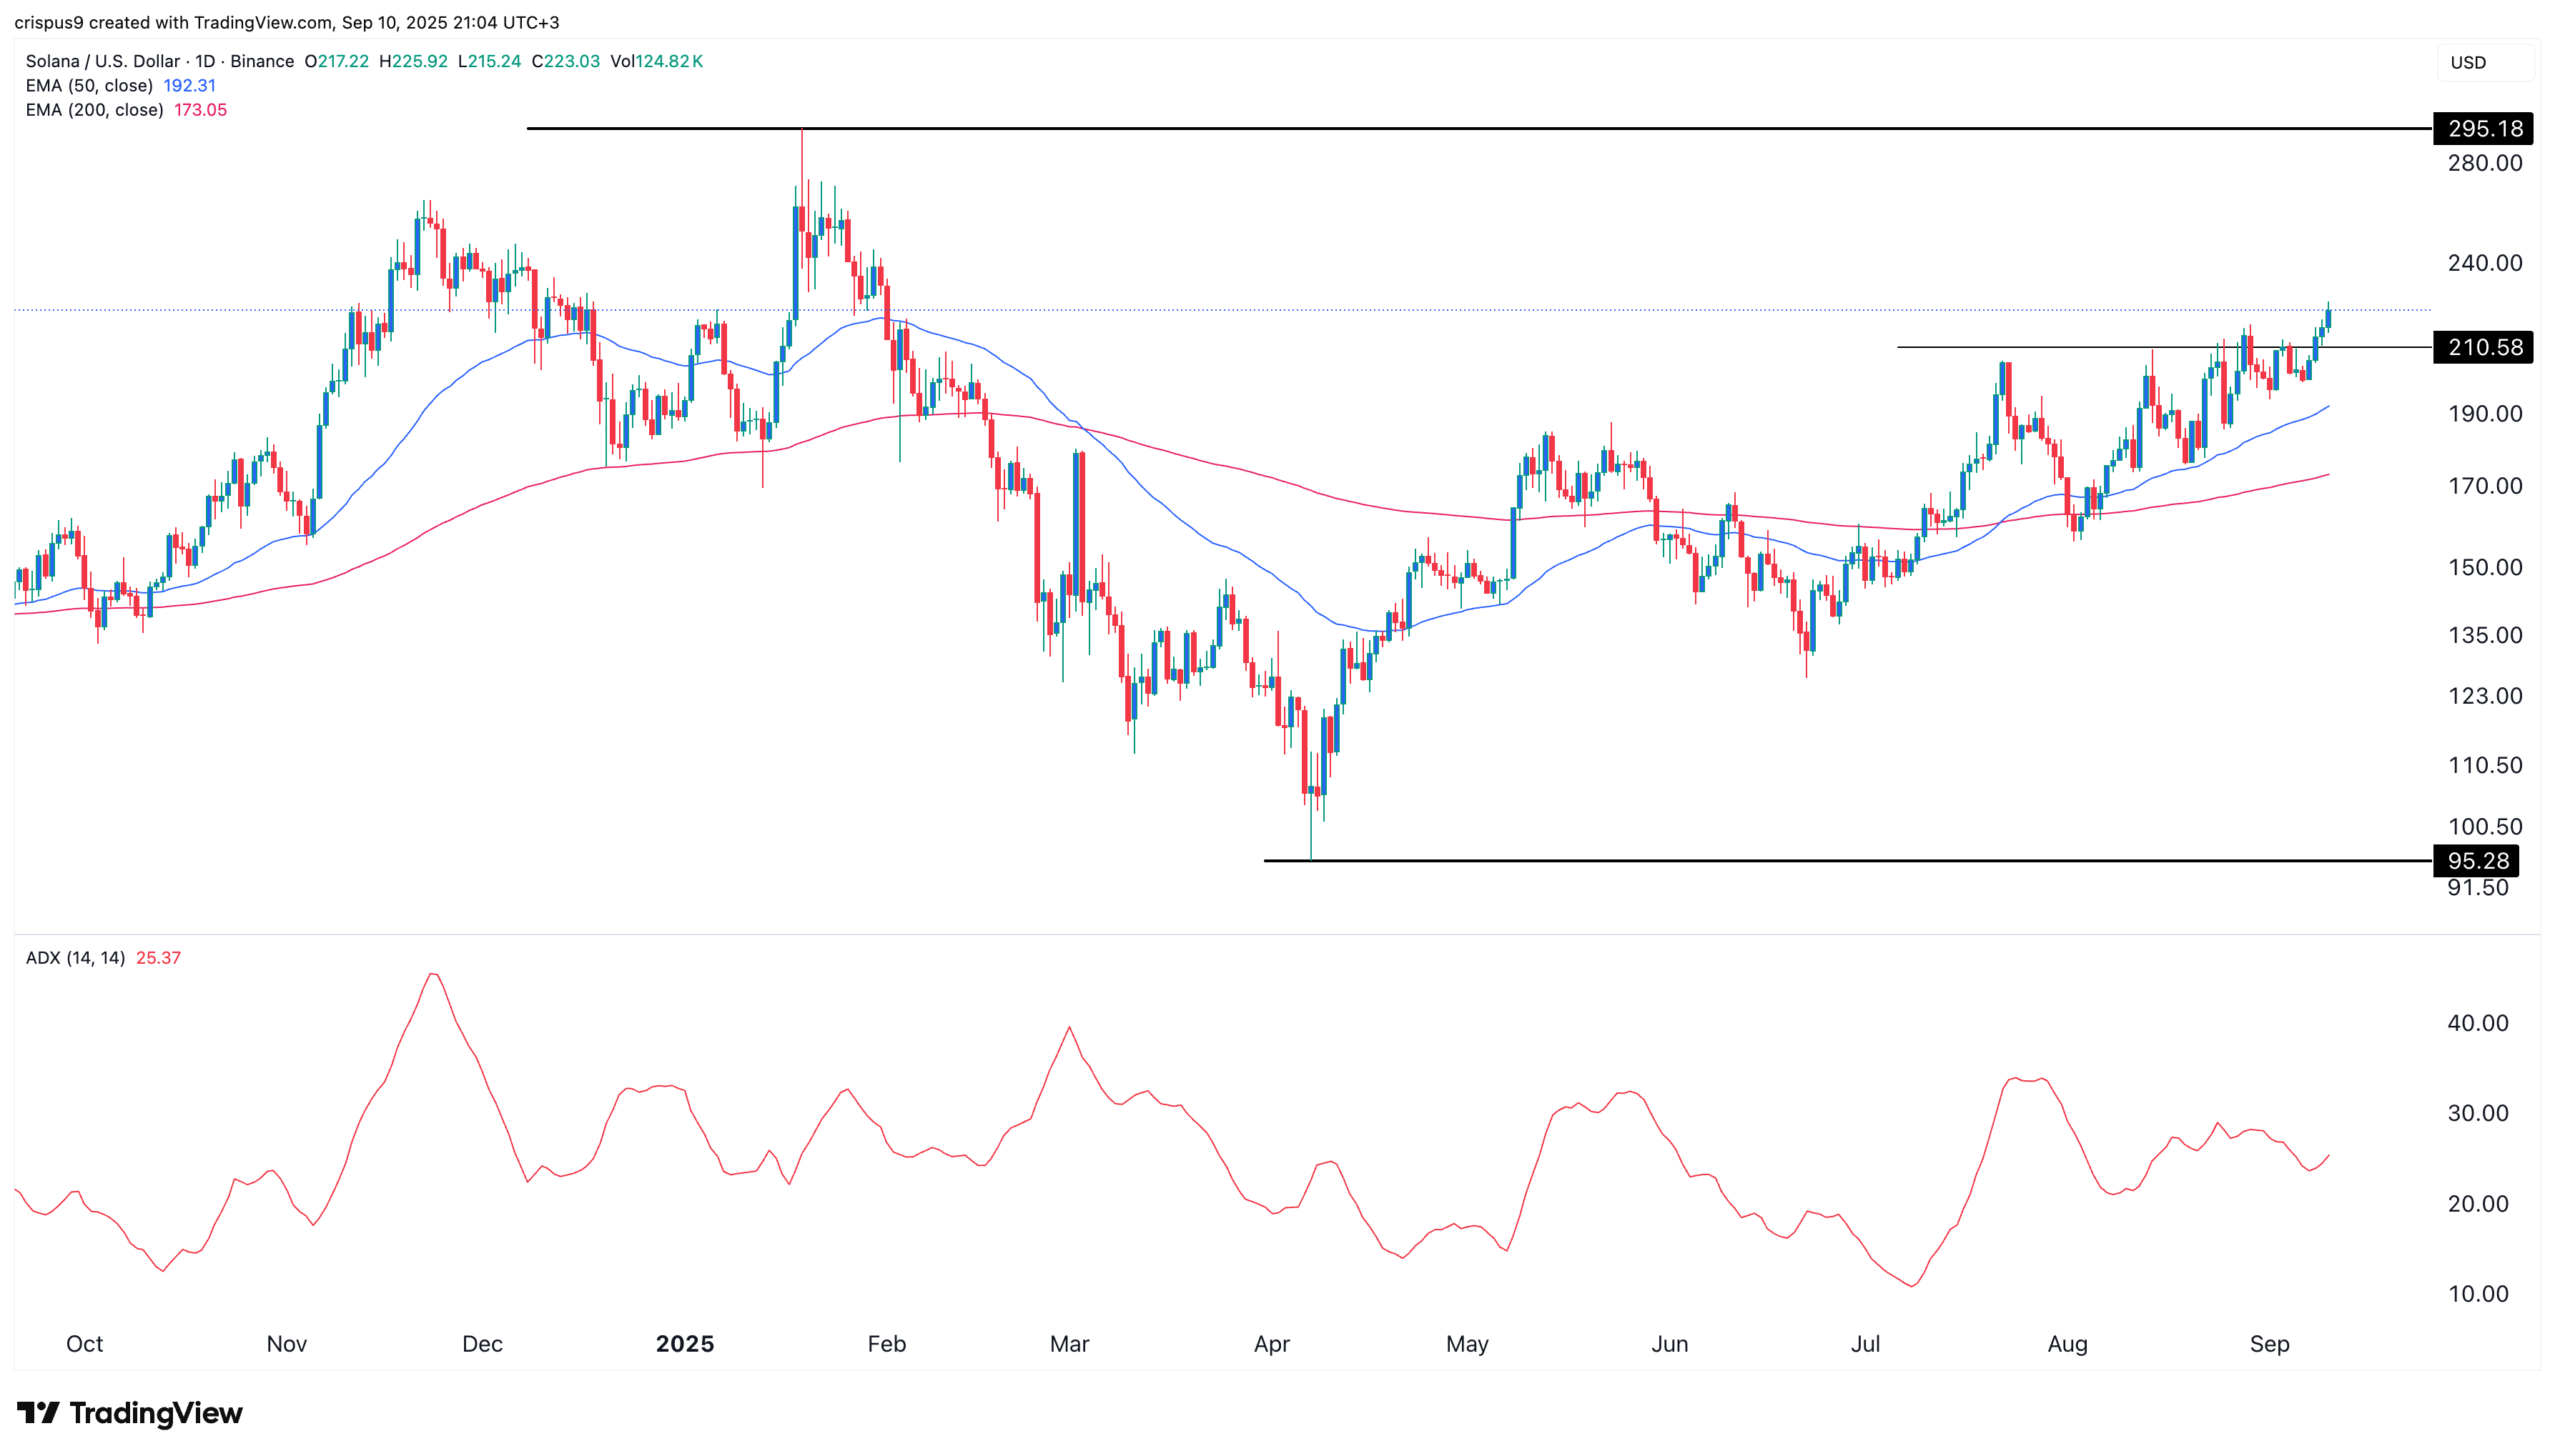The width and height of the screenshot is (2555, 1456).
Task: Click the 210.58 price label
Action: [2484, 347]
